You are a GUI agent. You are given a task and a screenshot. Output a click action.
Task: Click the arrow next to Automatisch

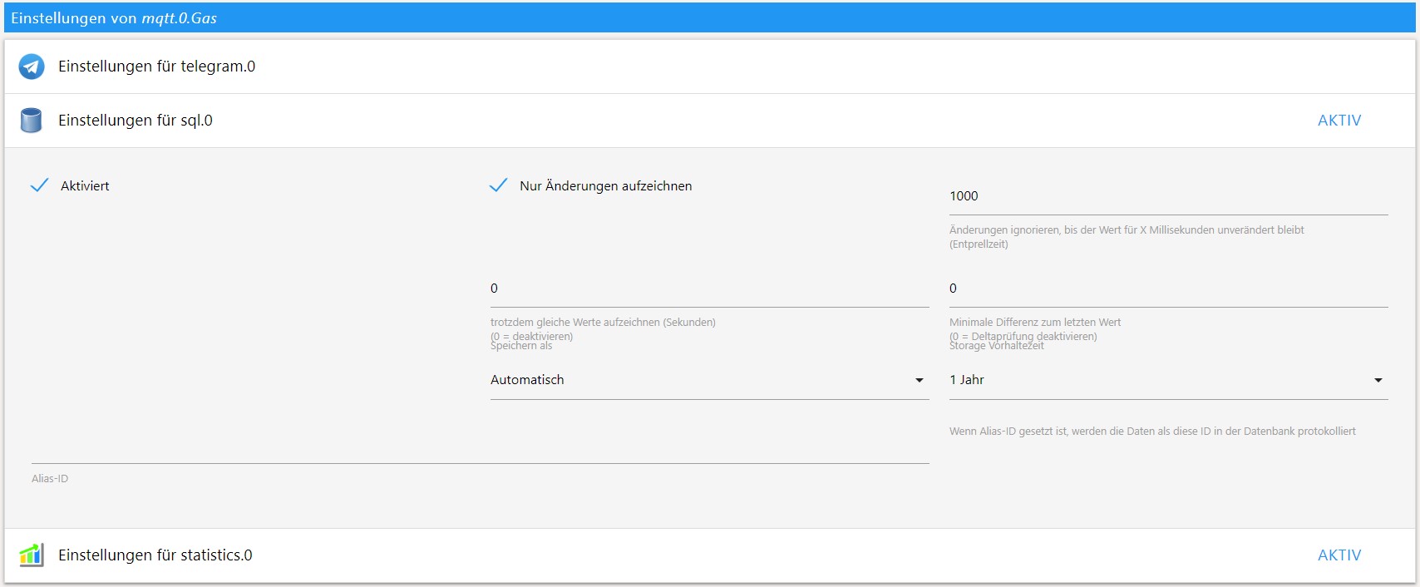point(919,380)
